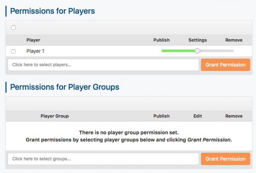Click the Player Group column header
Viewport: 256px width, 173px height.
coord(55,116)
